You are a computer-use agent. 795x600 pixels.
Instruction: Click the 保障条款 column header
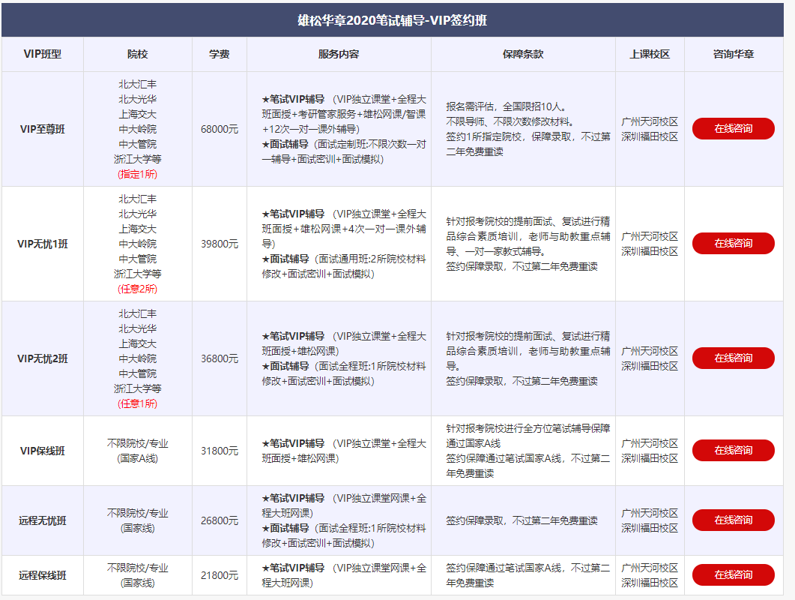pos(523,54)
